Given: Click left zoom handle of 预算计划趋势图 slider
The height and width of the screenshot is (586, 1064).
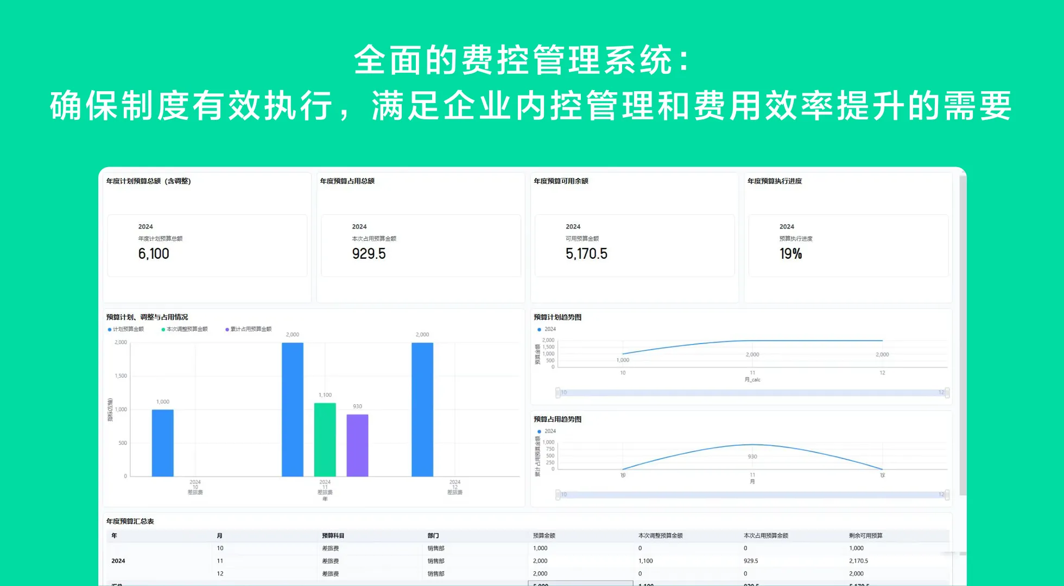Looking at the screenshot, I should 558,392.
